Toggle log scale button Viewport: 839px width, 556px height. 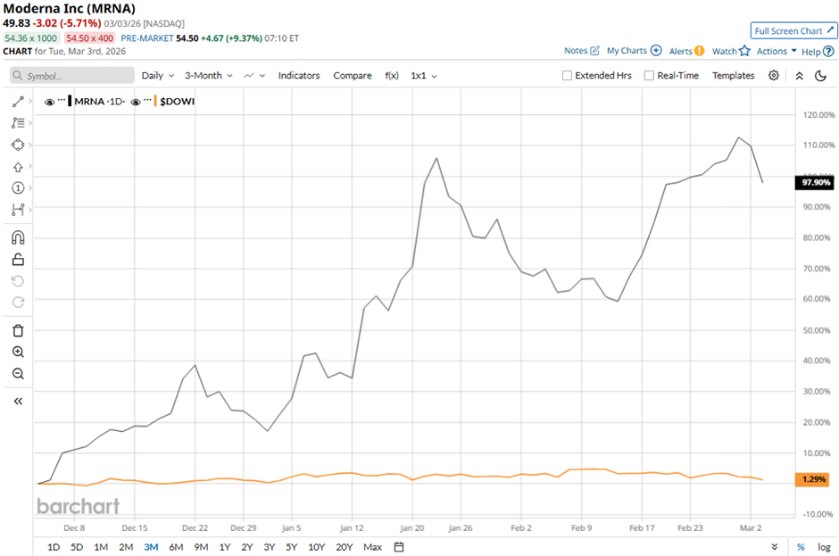click(x=824, y=547)
